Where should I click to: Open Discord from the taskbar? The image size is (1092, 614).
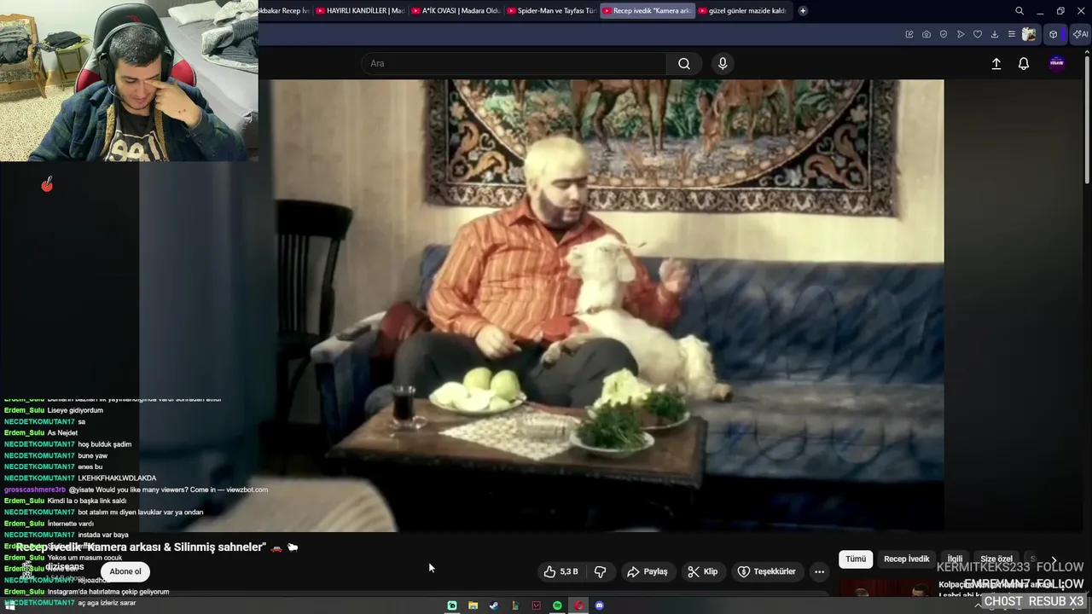(x=600, y=605)
